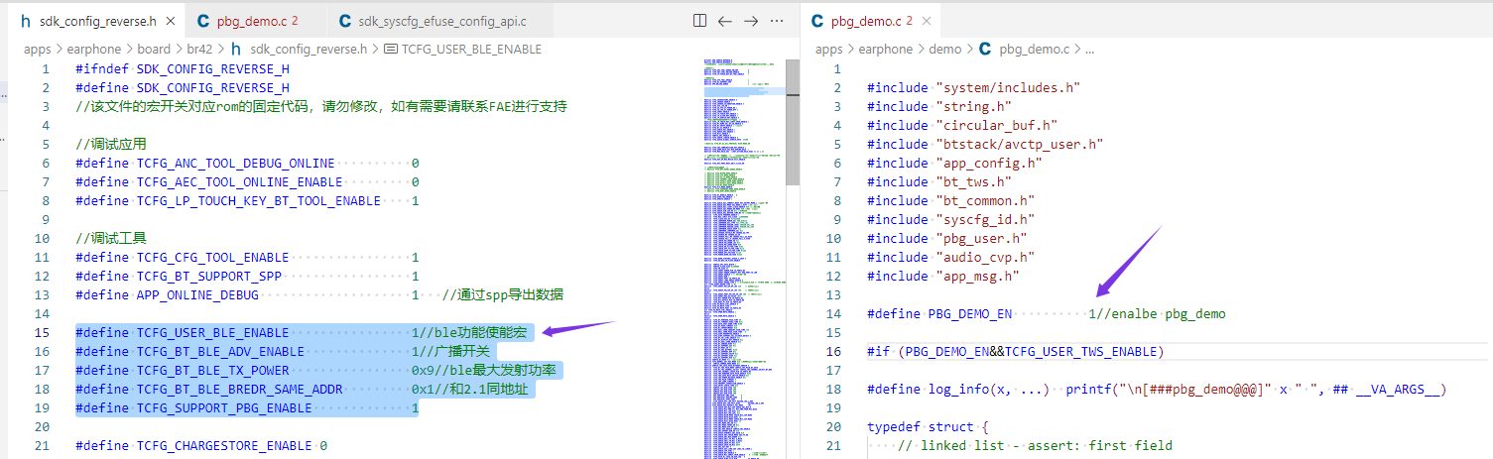Click the "circular_buf.h" include line
Viewport: 1493px width, 459px height.
962,125
